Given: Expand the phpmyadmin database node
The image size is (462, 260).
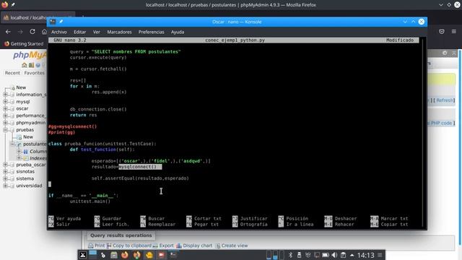Looking at the screenshot, I should point(5,123).
